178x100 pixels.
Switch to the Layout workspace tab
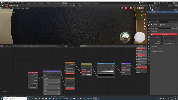coord(29,3)
